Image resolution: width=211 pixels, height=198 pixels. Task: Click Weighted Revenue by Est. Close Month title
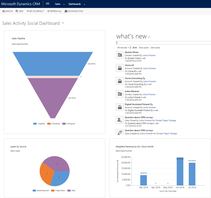134,147
